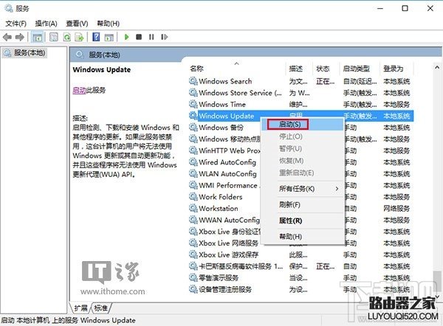Select the WLAN AutoConfig service row
The width and height of the screenshot is (443, 326).
pos(301,174)
